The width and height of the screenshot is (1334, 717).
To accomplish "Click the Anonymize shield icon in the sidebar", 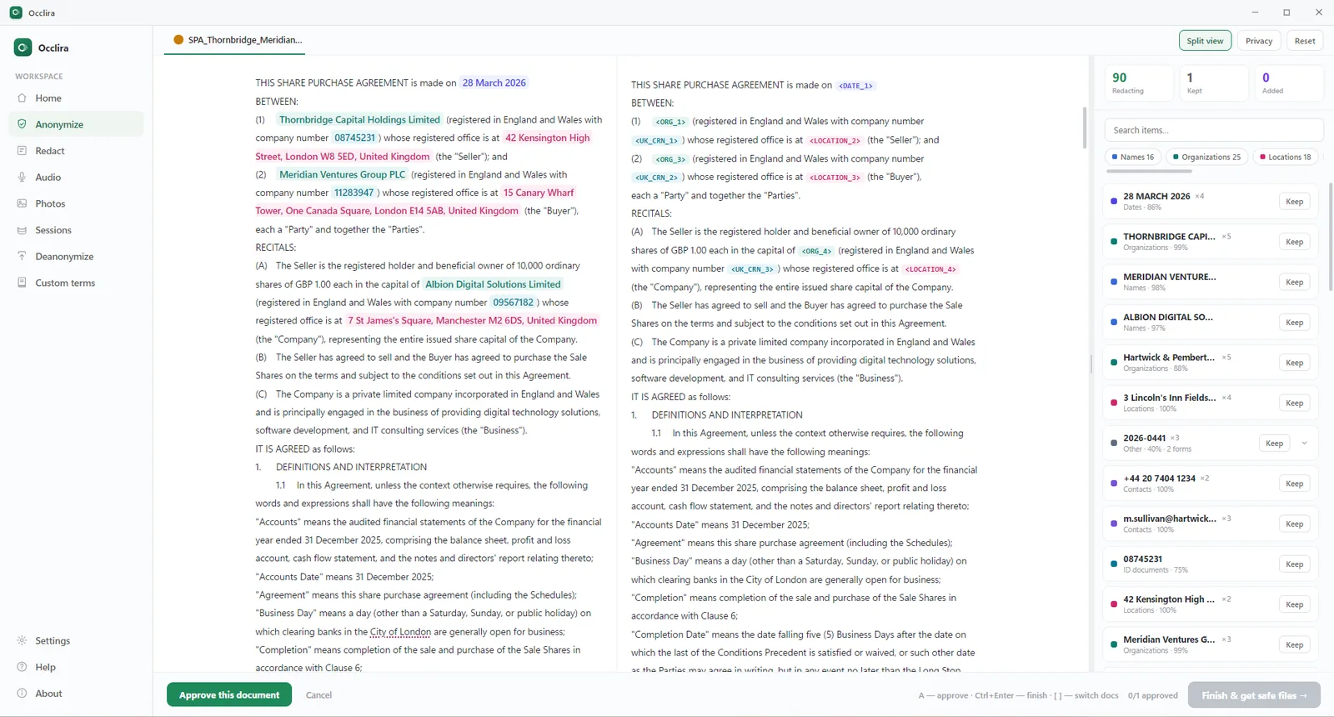I will point(22,124).
